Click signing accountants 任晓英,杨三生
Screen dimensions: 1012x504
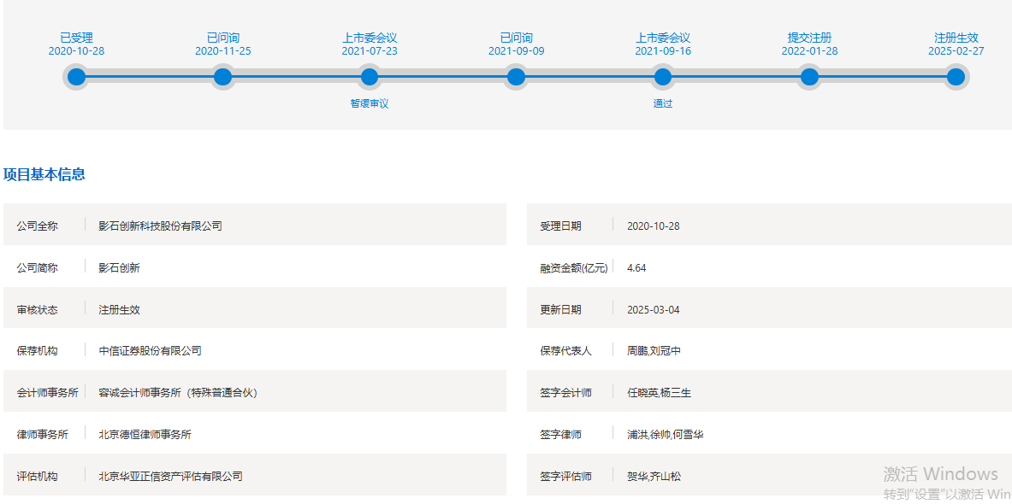pos(659,393)
